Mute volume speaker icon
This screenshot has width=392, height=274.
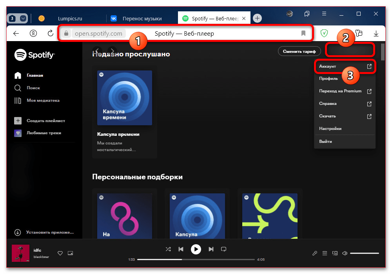[345, 253]
